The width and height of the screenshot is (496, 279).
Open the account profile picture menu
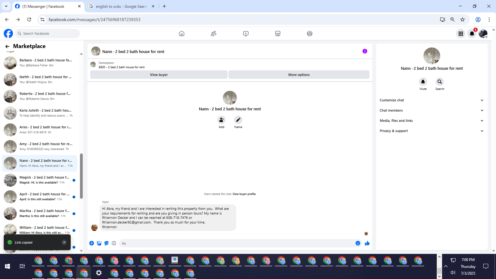click(483, 33)
